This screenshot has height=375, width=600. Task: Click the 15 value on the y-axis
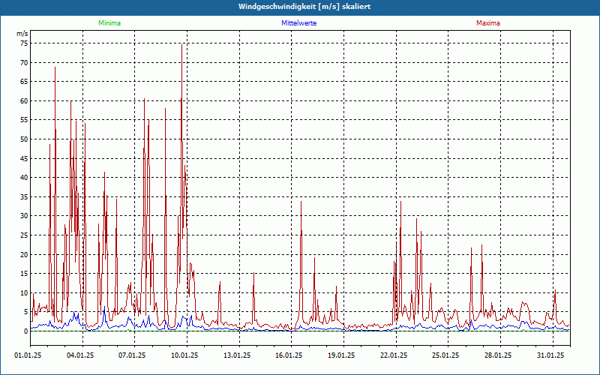[24, 274]
